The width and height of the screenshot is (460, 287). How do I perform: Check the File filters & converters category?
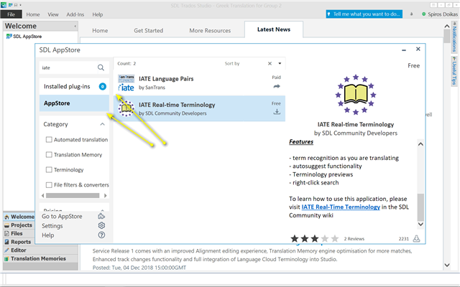pos(49,185)
